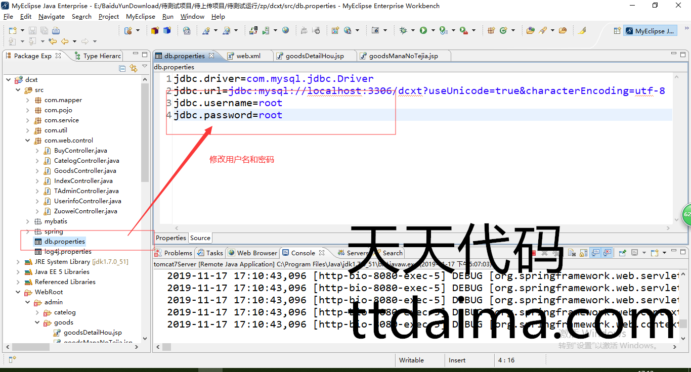Click the Debug bug icon in toolbar

tap(403, 31)
